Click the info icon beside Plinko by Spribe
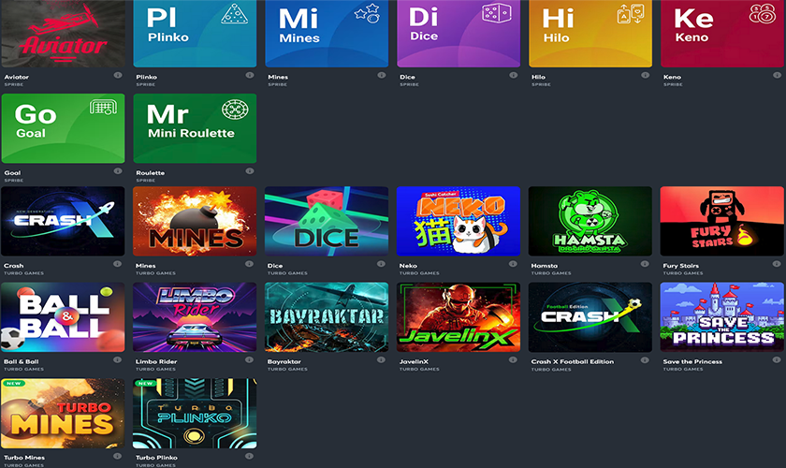Viewport: 786px width, 468px height. 250,75
